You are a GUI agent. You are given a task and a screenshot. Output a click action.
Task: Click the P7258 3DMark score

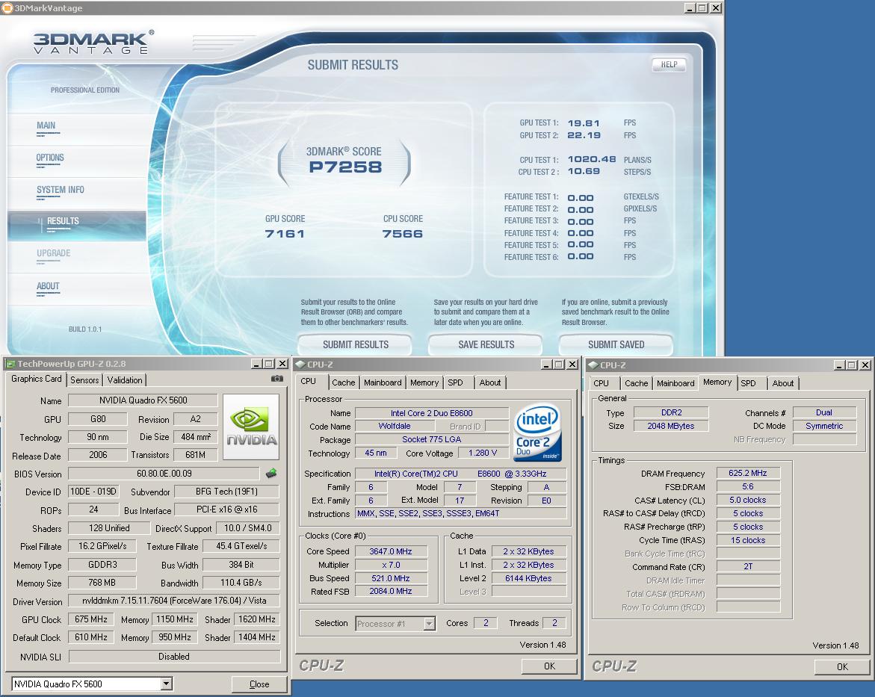click(345, 167)
